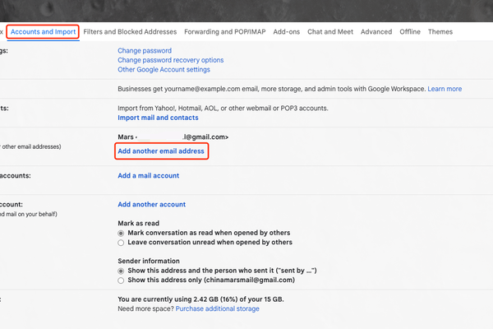Open the Advanced settings tab
The height and width of the screenshot is (329, 493).
(376, 32)
